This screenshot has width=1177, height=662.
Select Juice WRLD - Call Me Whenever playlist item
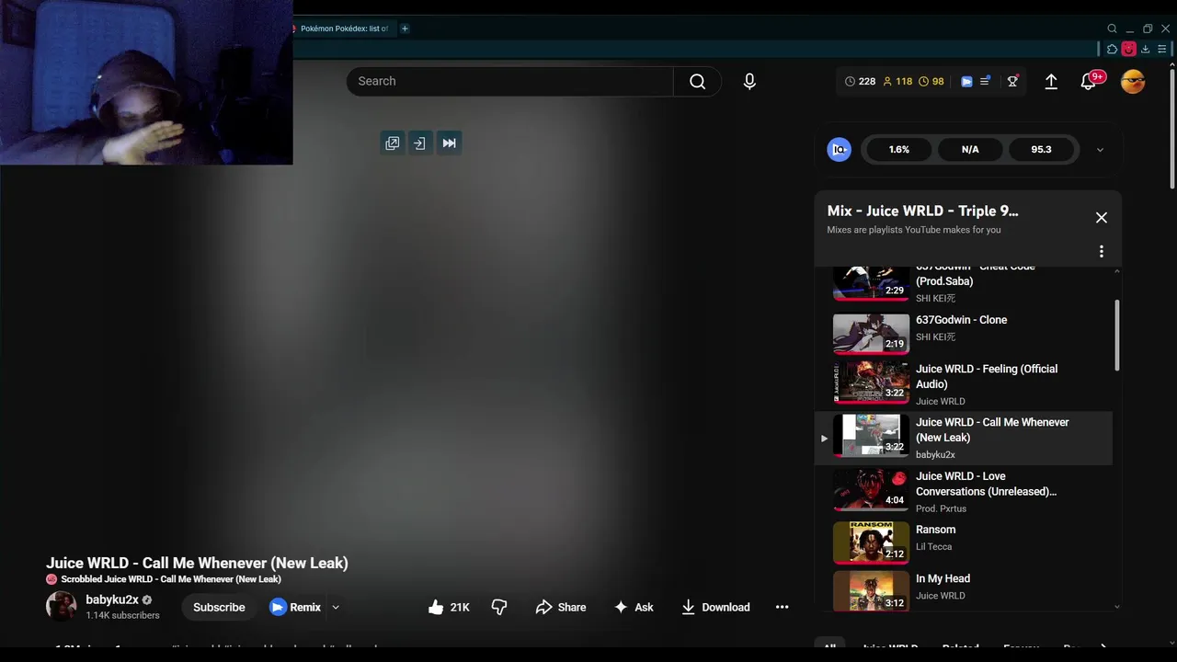(963, 438)
